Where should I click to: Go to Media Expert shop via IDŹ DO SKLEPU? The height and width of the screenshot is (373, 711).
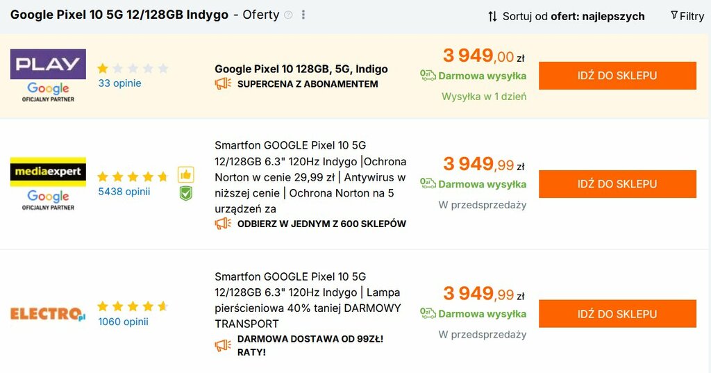[617, 184]
